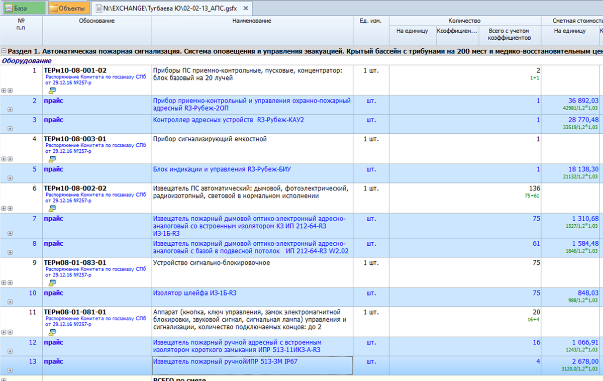
Task: Select the code ТЕРм10-08-003-01
Action: click(75, 139)
